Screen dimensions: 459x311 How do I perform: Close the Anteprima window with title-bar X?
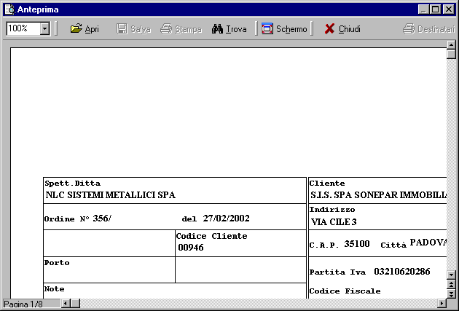(x=449, y=9)
